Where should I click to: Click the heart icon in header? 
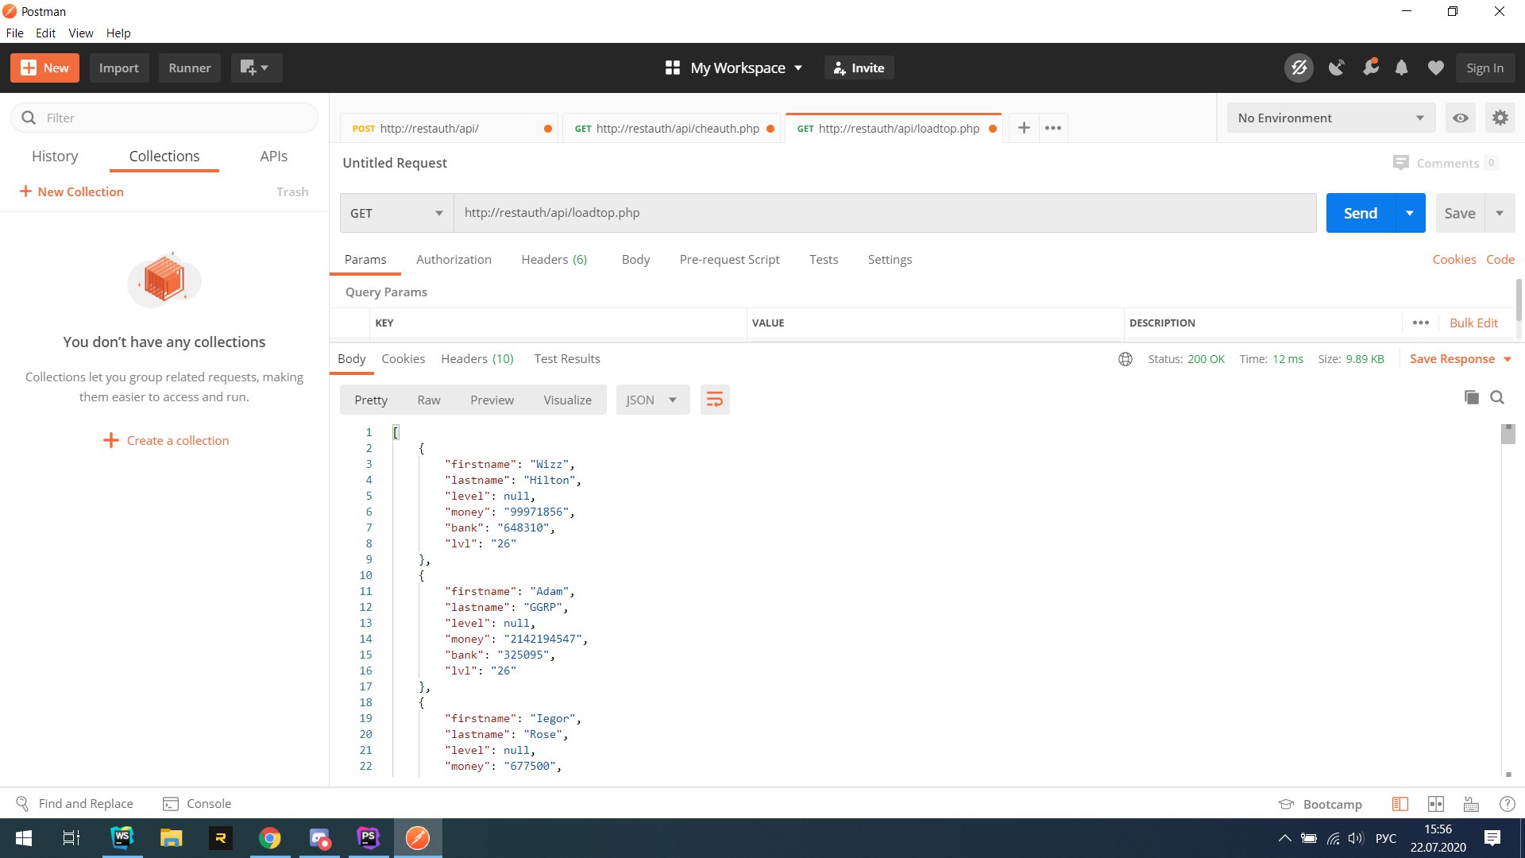[1435, 68]
